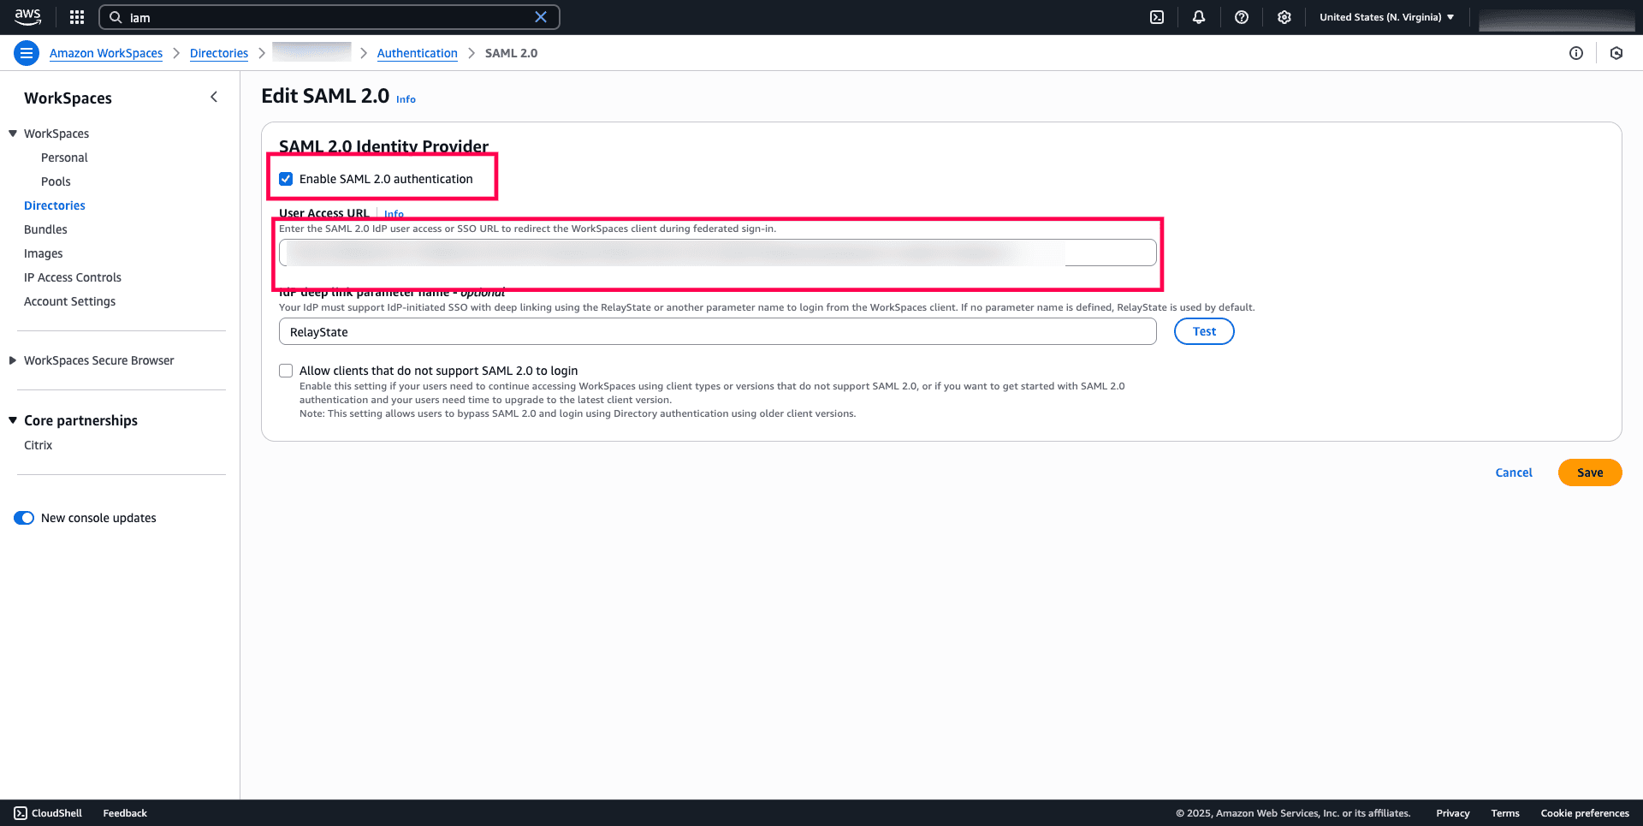1643x826 pixels.
Task: Open the blurred directory ID breadcrumb
Action: point(311,52)
